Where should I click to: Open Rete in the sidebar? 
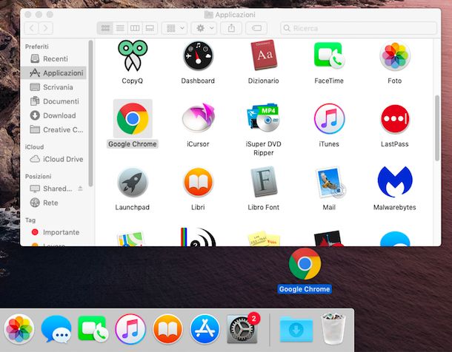pos(53,203)
